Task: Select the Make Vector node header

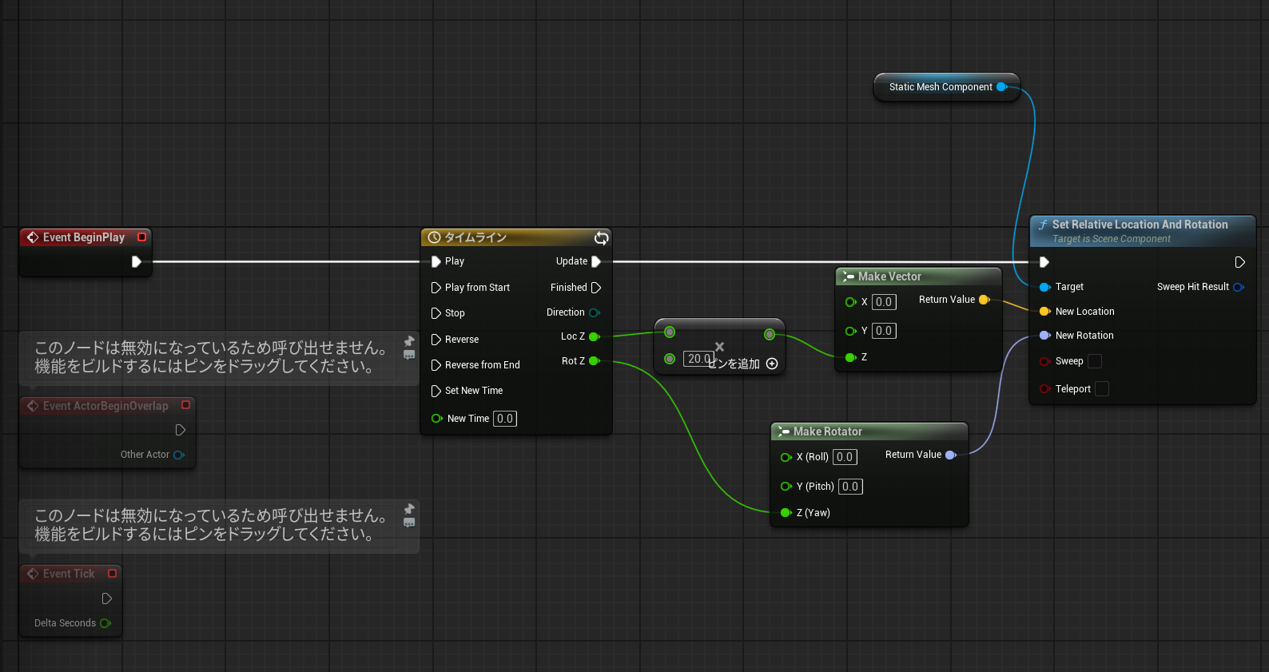Action: 918,276
